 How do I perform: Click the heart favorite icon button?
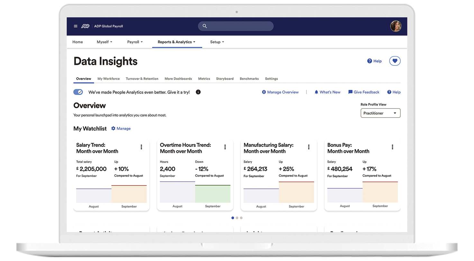click(395, 61)
